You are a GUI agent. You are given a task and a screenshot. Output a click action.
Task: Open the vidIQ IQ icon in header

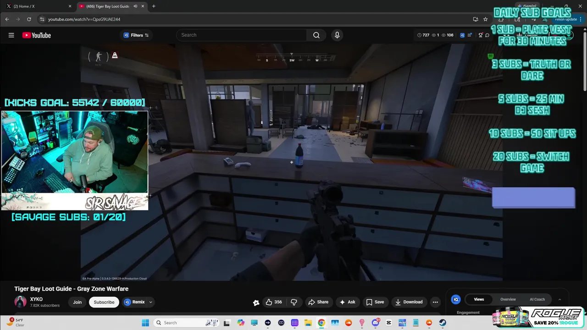tap(462, 35)
